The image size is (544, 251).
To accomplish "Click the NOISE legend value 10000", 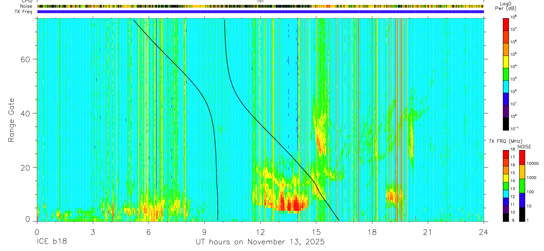I will coord(533,164).
